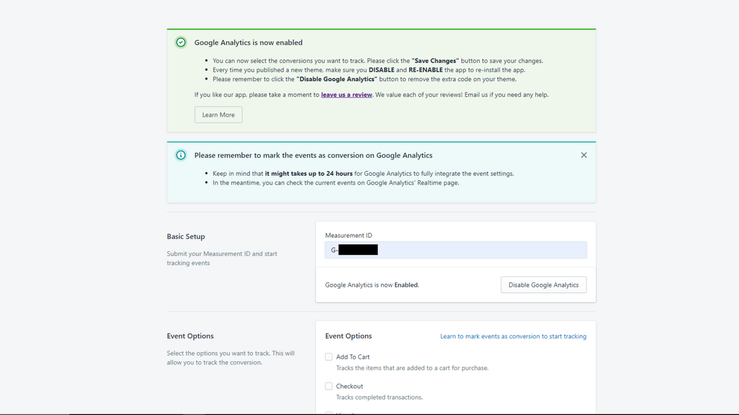The image size is (739, 415).
Task: Select the redacted Measurement ID value
Action: (358, 249)
